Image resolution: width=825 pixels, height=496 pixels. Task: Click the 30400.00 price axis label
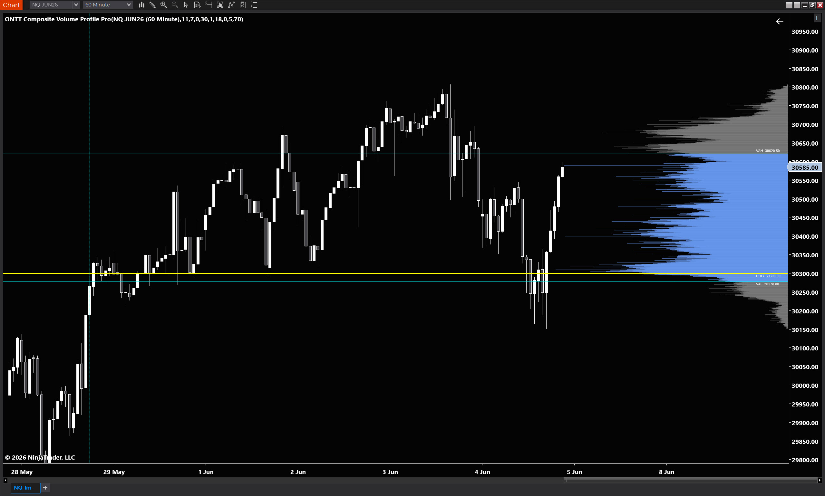(805, 237)
